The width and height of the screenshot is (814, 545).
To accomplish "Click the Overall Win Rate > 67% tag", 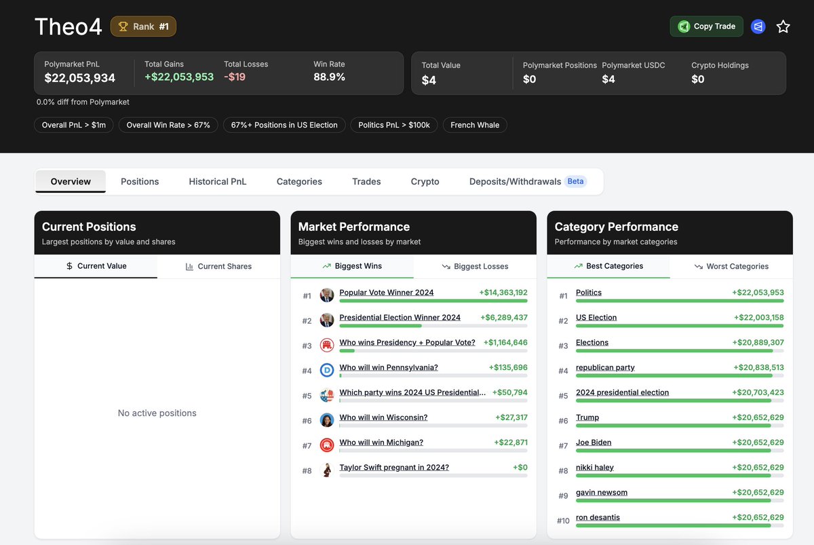I will coord(168,125).
